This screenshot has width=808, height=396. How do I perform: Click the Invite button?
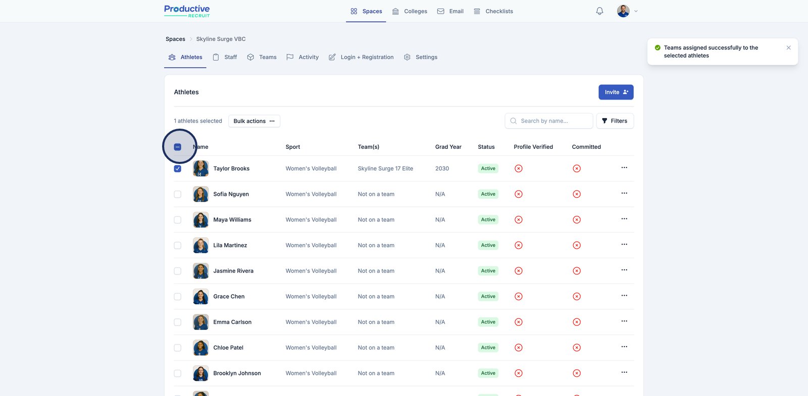pos(616,92)
